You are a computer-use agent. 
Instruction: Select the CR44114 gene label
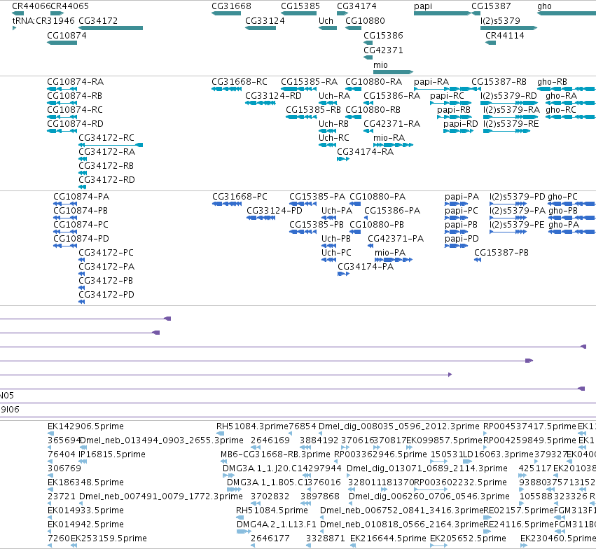[504, 36]
